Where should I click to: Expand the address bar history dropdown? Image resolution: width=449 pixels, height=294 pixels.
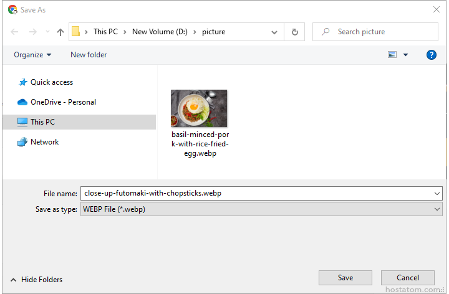(x=274, y=32)
